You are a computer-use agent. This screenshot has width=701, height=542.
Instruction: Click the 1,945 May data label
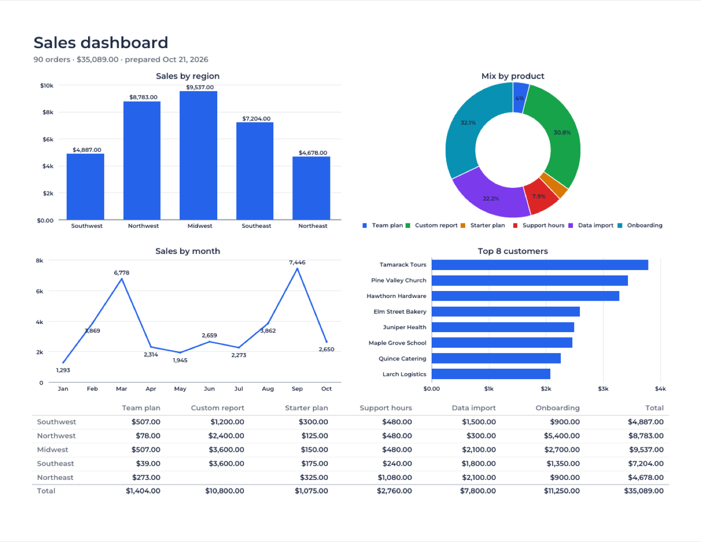[x=180, y=360]
